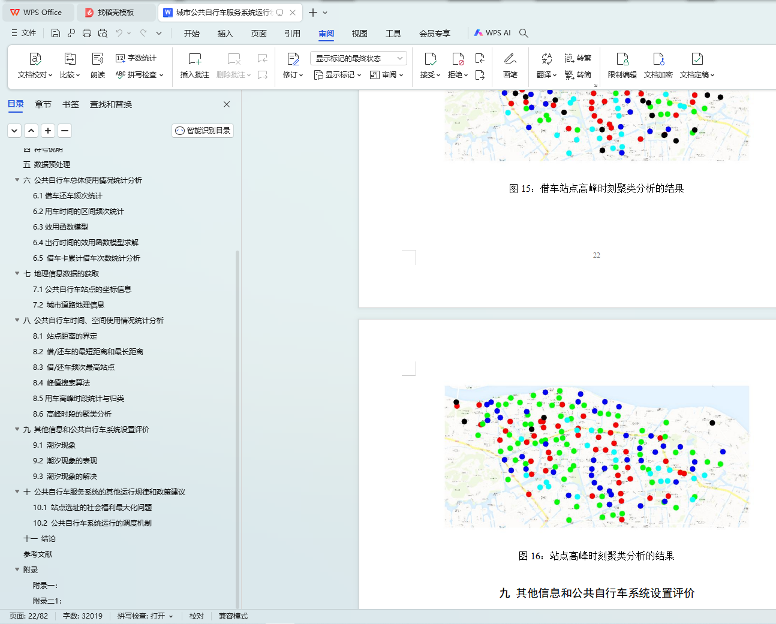Collapse the 七 地理信息数据的获取 section

(x=17, y=273)
